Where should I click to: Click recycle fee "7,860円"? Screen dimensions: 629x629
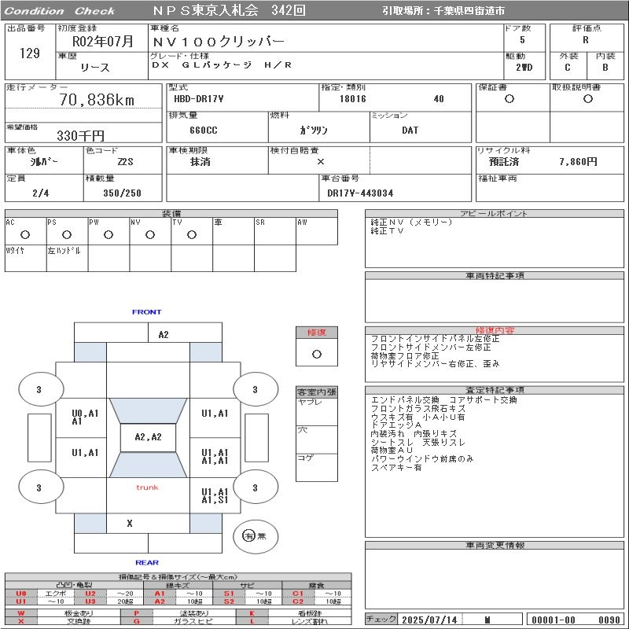579,162
